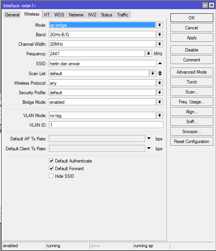Expand the VLAN Mode dropdown
This screenshot has width=216, height=251.
(160, 115)
